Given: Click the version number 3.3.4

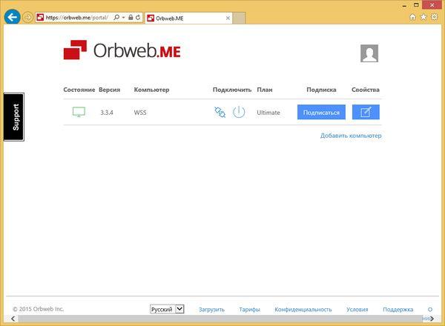Looking at the screenshot, I should click(x=107, y=113).
